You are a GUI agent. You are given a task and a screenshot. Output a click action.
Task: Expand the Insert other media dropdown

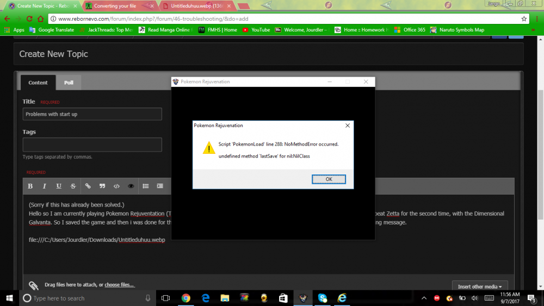pyautogui.click(x=480, y=286)
